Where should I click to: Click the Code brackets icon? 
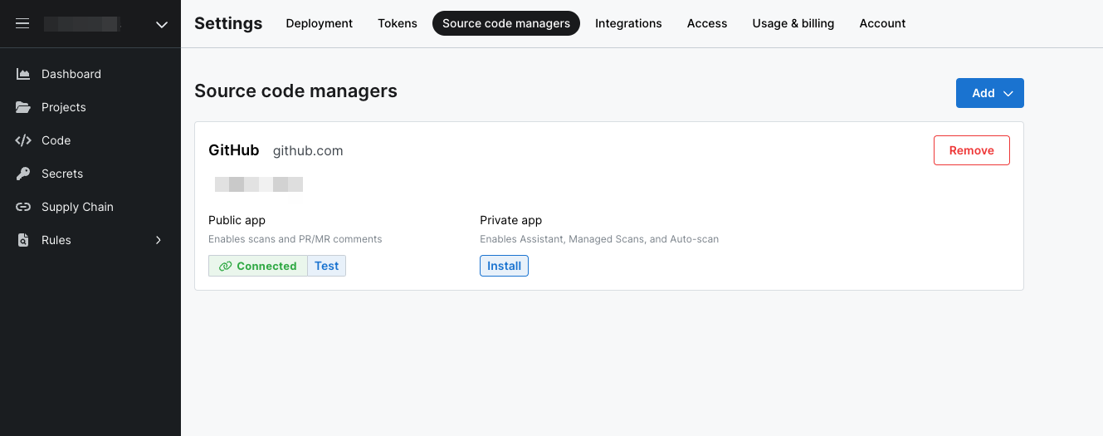[23, 140]
